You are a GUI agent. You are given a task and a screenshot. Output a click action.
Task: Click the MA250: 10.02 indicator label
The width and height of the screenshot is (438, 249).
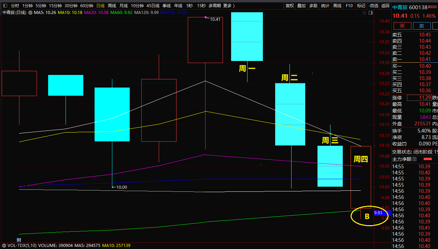pyautogui.click(x=173, y=13)
